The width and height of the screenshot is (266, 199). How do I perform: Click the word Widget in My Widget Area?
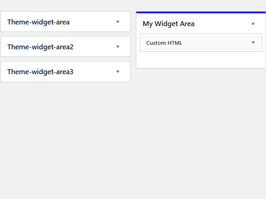pos(166,24)
